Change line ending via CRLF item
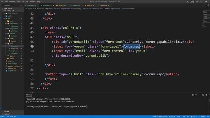 point(183,117)
